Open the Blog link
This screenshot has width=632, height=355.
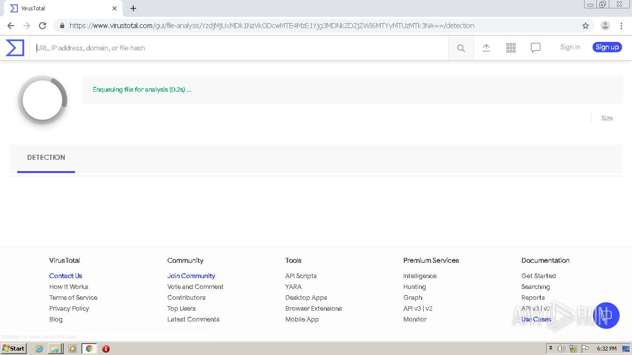[56, 319]
